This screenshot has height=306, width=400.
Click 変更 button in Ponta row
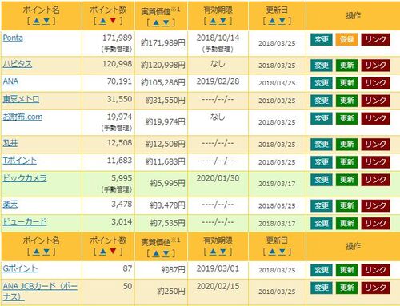click(322, 39)
